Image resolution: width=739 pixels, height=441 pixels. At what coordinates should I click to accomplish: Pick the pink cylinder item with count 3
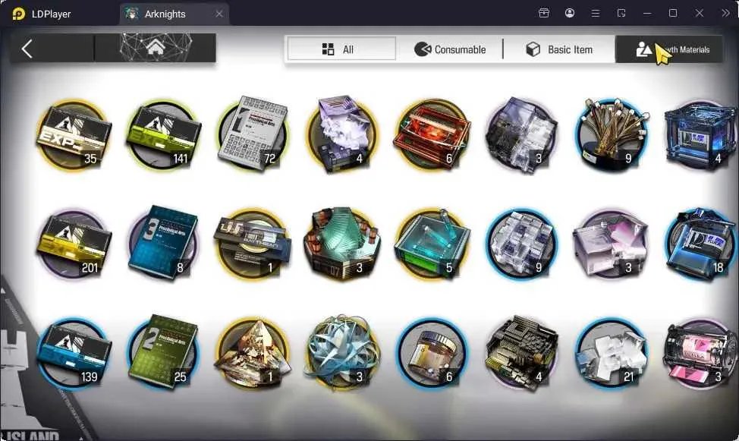click(x=701, y=353)
